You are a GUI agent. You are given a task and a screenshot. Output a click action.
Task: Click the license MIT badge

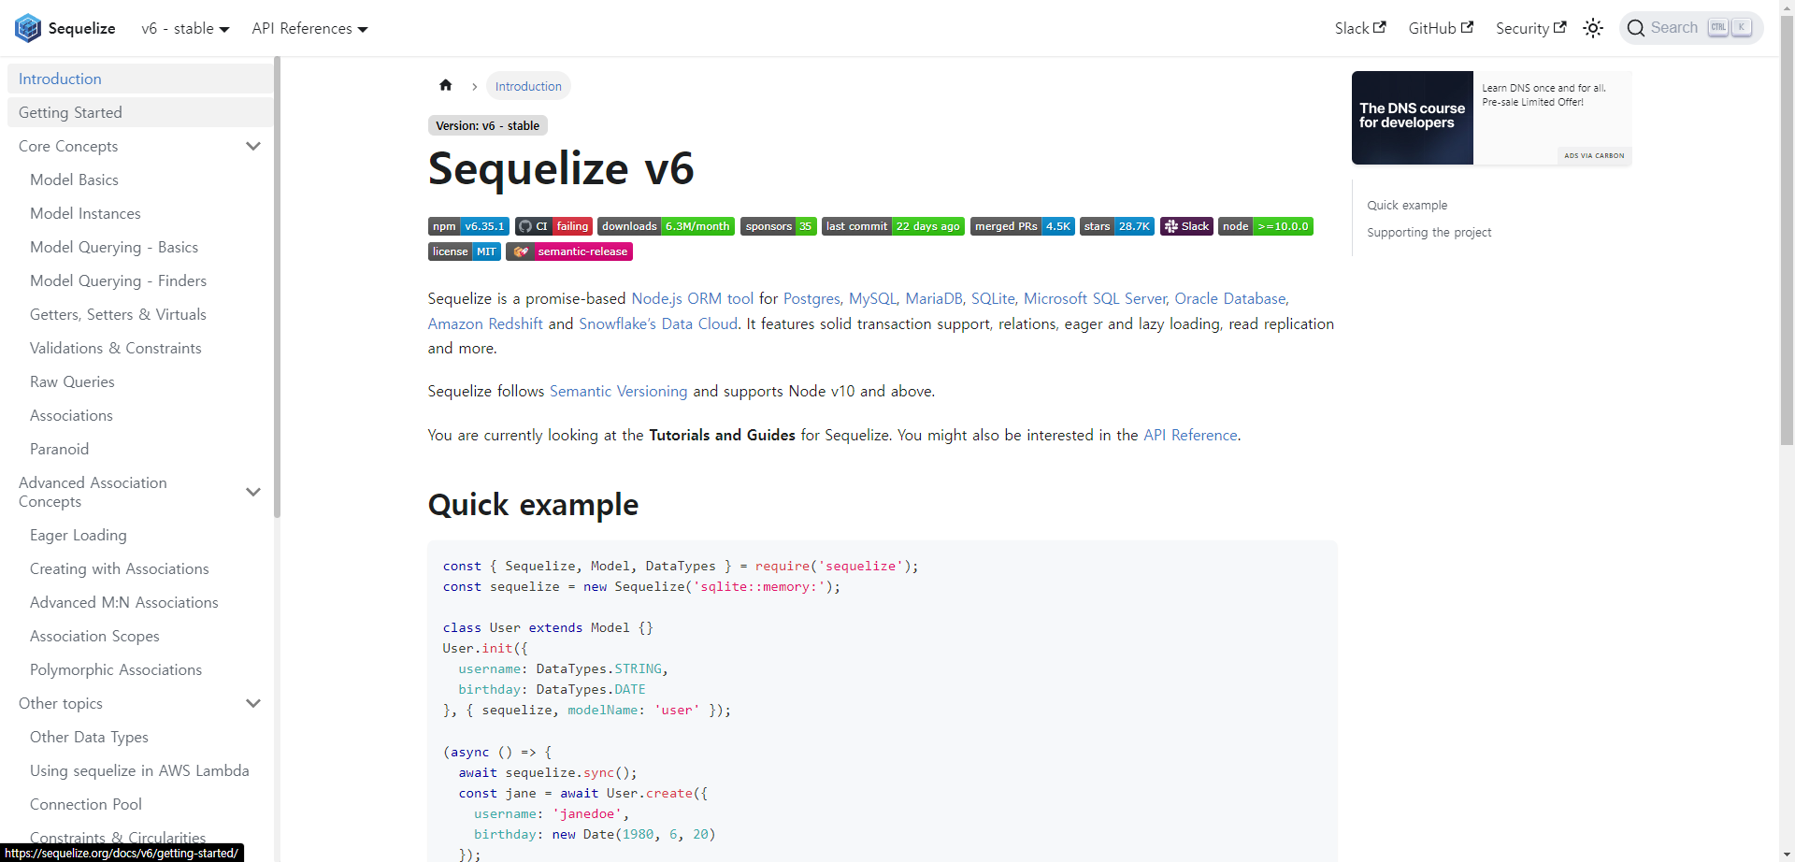465,251
